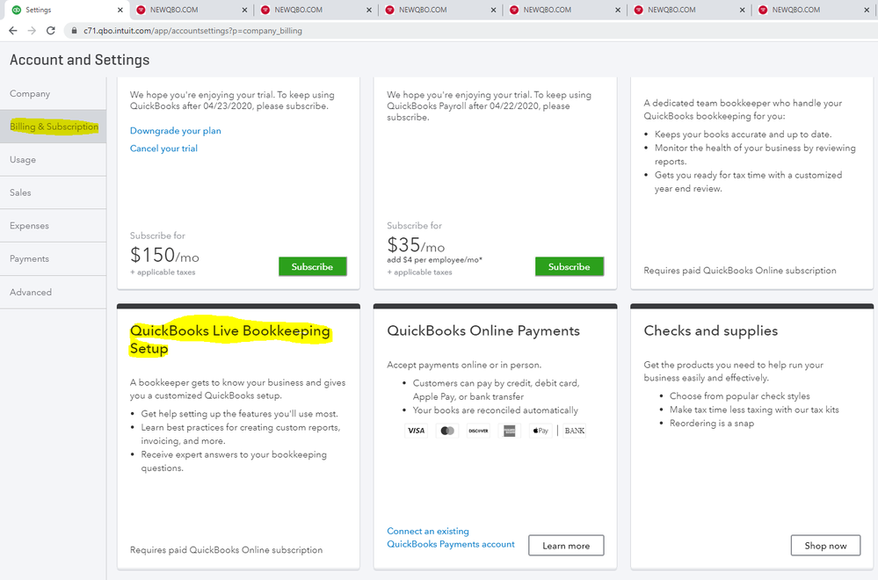Subscribe to QuickBooks for $150/mo
Screen dimensions: 878x580
[x=312, y=265]
